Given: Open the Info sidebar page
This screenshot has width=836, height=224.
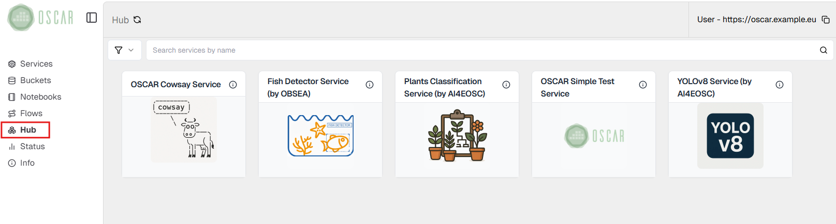Looking at the screenshot, I should [x=27, y=163].
